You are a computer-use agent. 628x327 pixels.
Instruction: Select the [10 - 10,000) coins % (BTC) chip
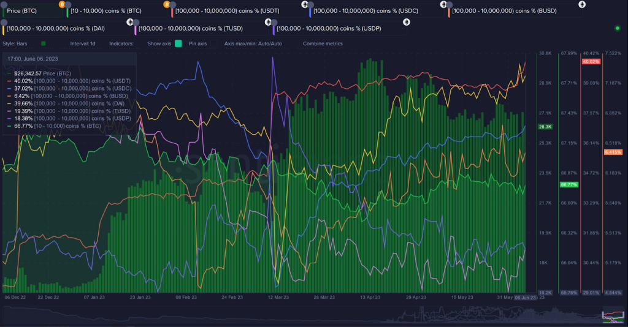click(x=116, y=11)
